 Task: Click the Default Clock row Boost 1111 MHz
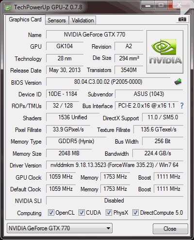click(168, 189)
